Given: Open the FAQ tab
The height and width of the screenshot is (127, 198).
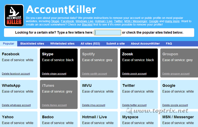Looking at the screenshot, I should coord(169,44).
